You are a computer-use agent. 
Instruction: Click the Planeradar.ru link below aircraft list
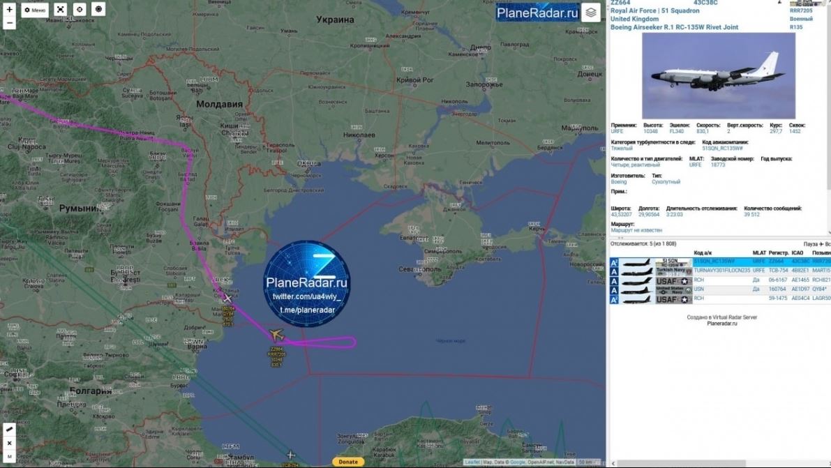point(722,324)
